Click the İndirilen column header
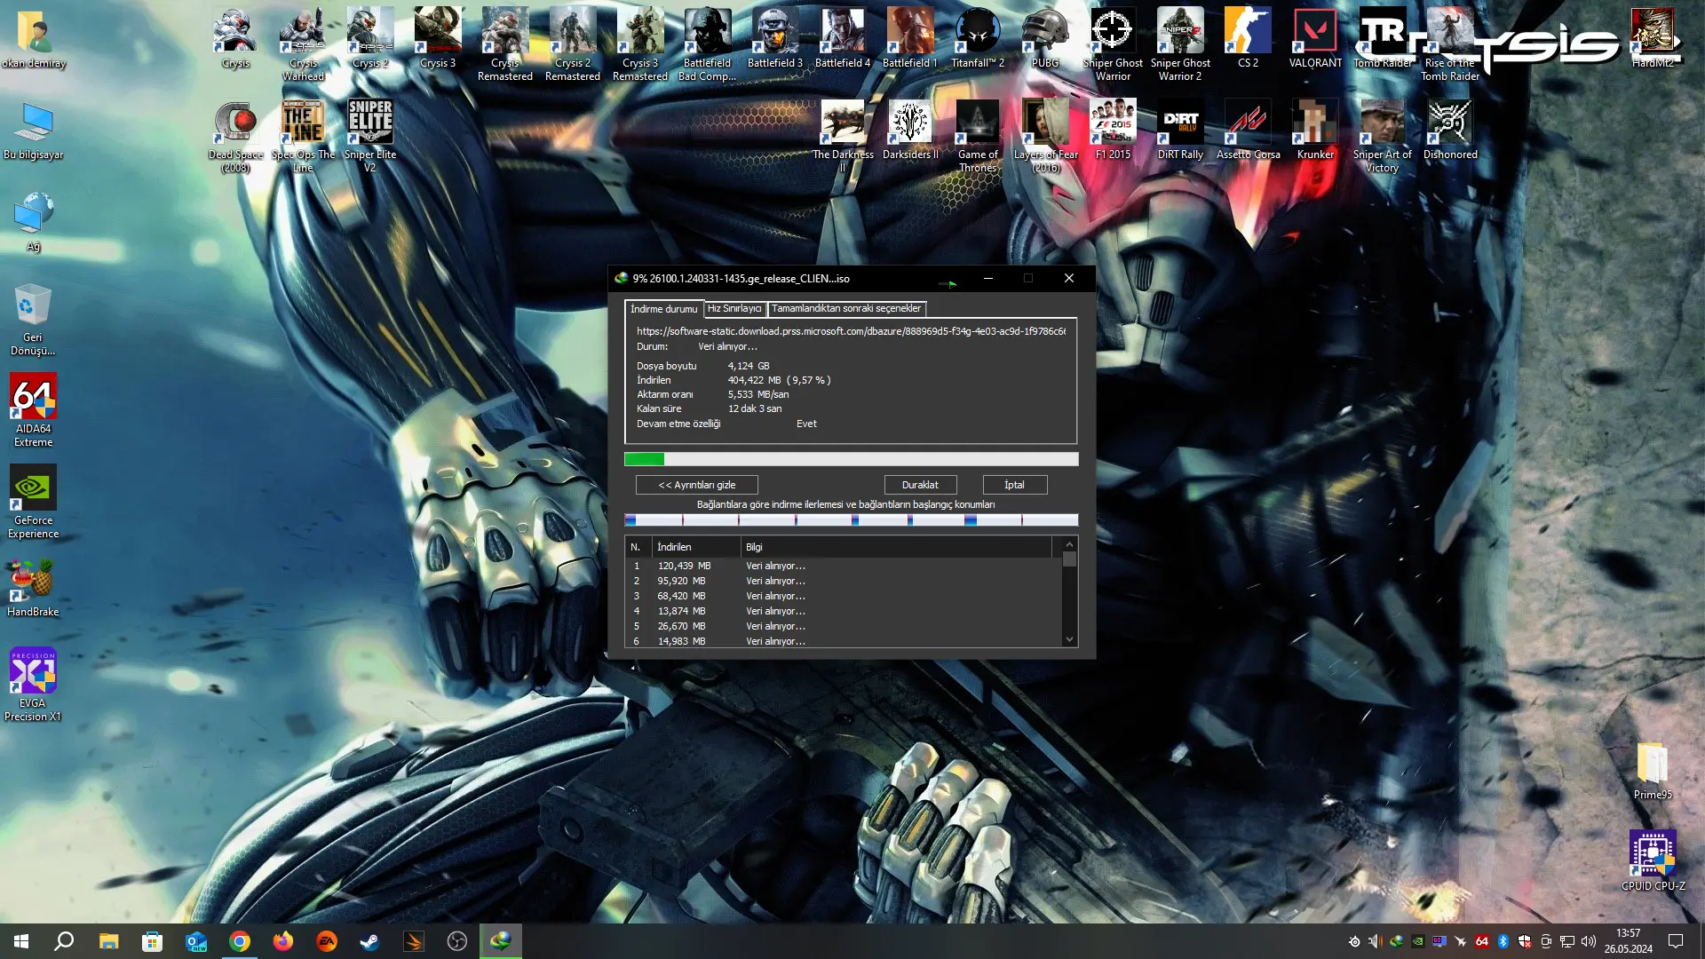Screen dimensions: 1705x959 pyautogui.click(x=696, y=547)
